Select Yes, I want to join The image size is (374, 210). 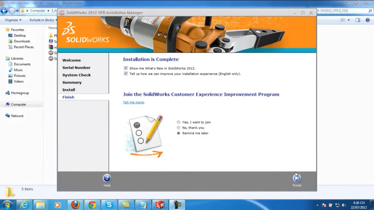[178, 122]
